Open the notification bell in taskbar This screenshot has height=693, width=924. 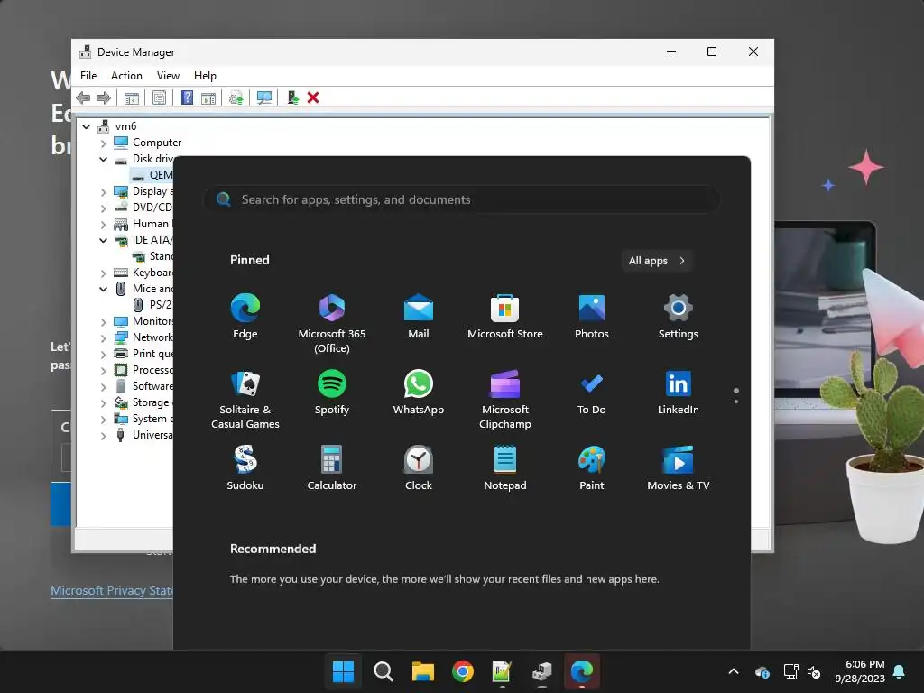click(900, 671)
